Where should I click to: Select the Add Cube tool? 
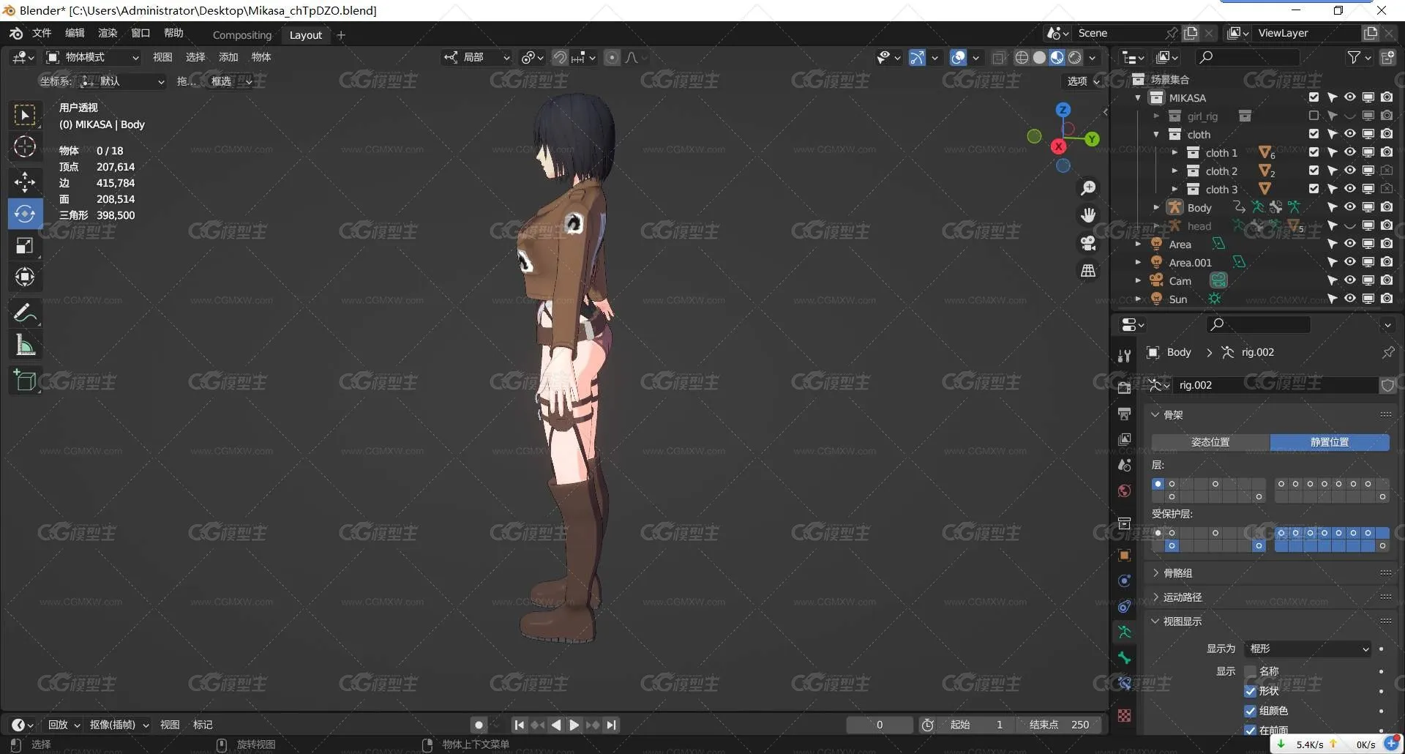point(25,381)
